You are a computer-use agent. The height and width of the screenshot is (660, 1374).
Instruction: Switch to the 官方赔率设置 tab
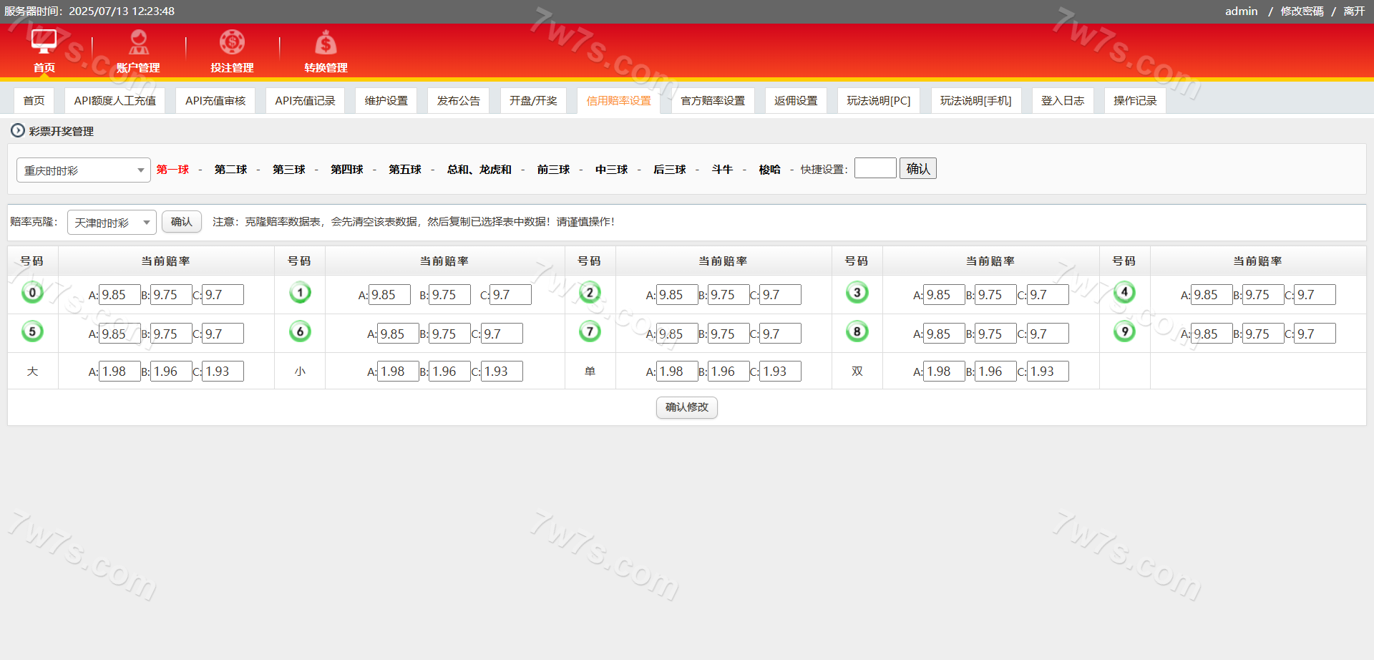click(712, 101)
